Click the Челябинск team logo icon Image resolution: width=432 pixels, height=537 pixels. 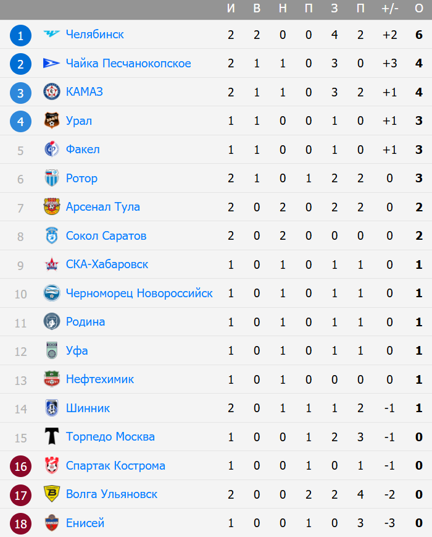(x=52, y=34)
